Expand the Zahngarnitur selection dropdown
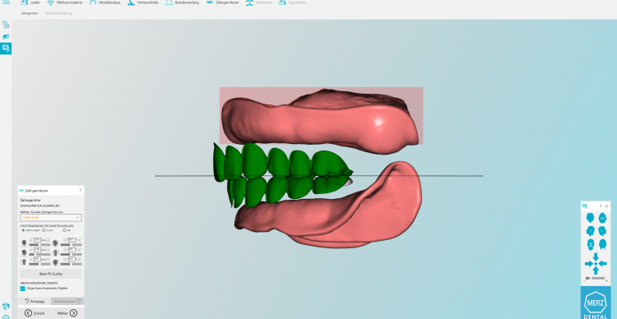The image size is (617, 319). [51, 218]
